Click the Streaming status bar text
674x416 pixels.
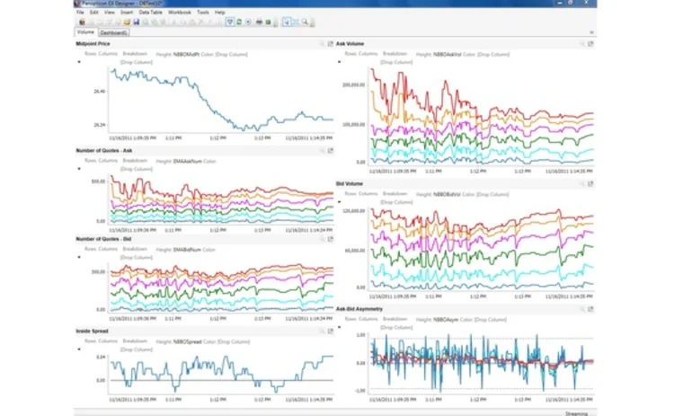(576, 413)
